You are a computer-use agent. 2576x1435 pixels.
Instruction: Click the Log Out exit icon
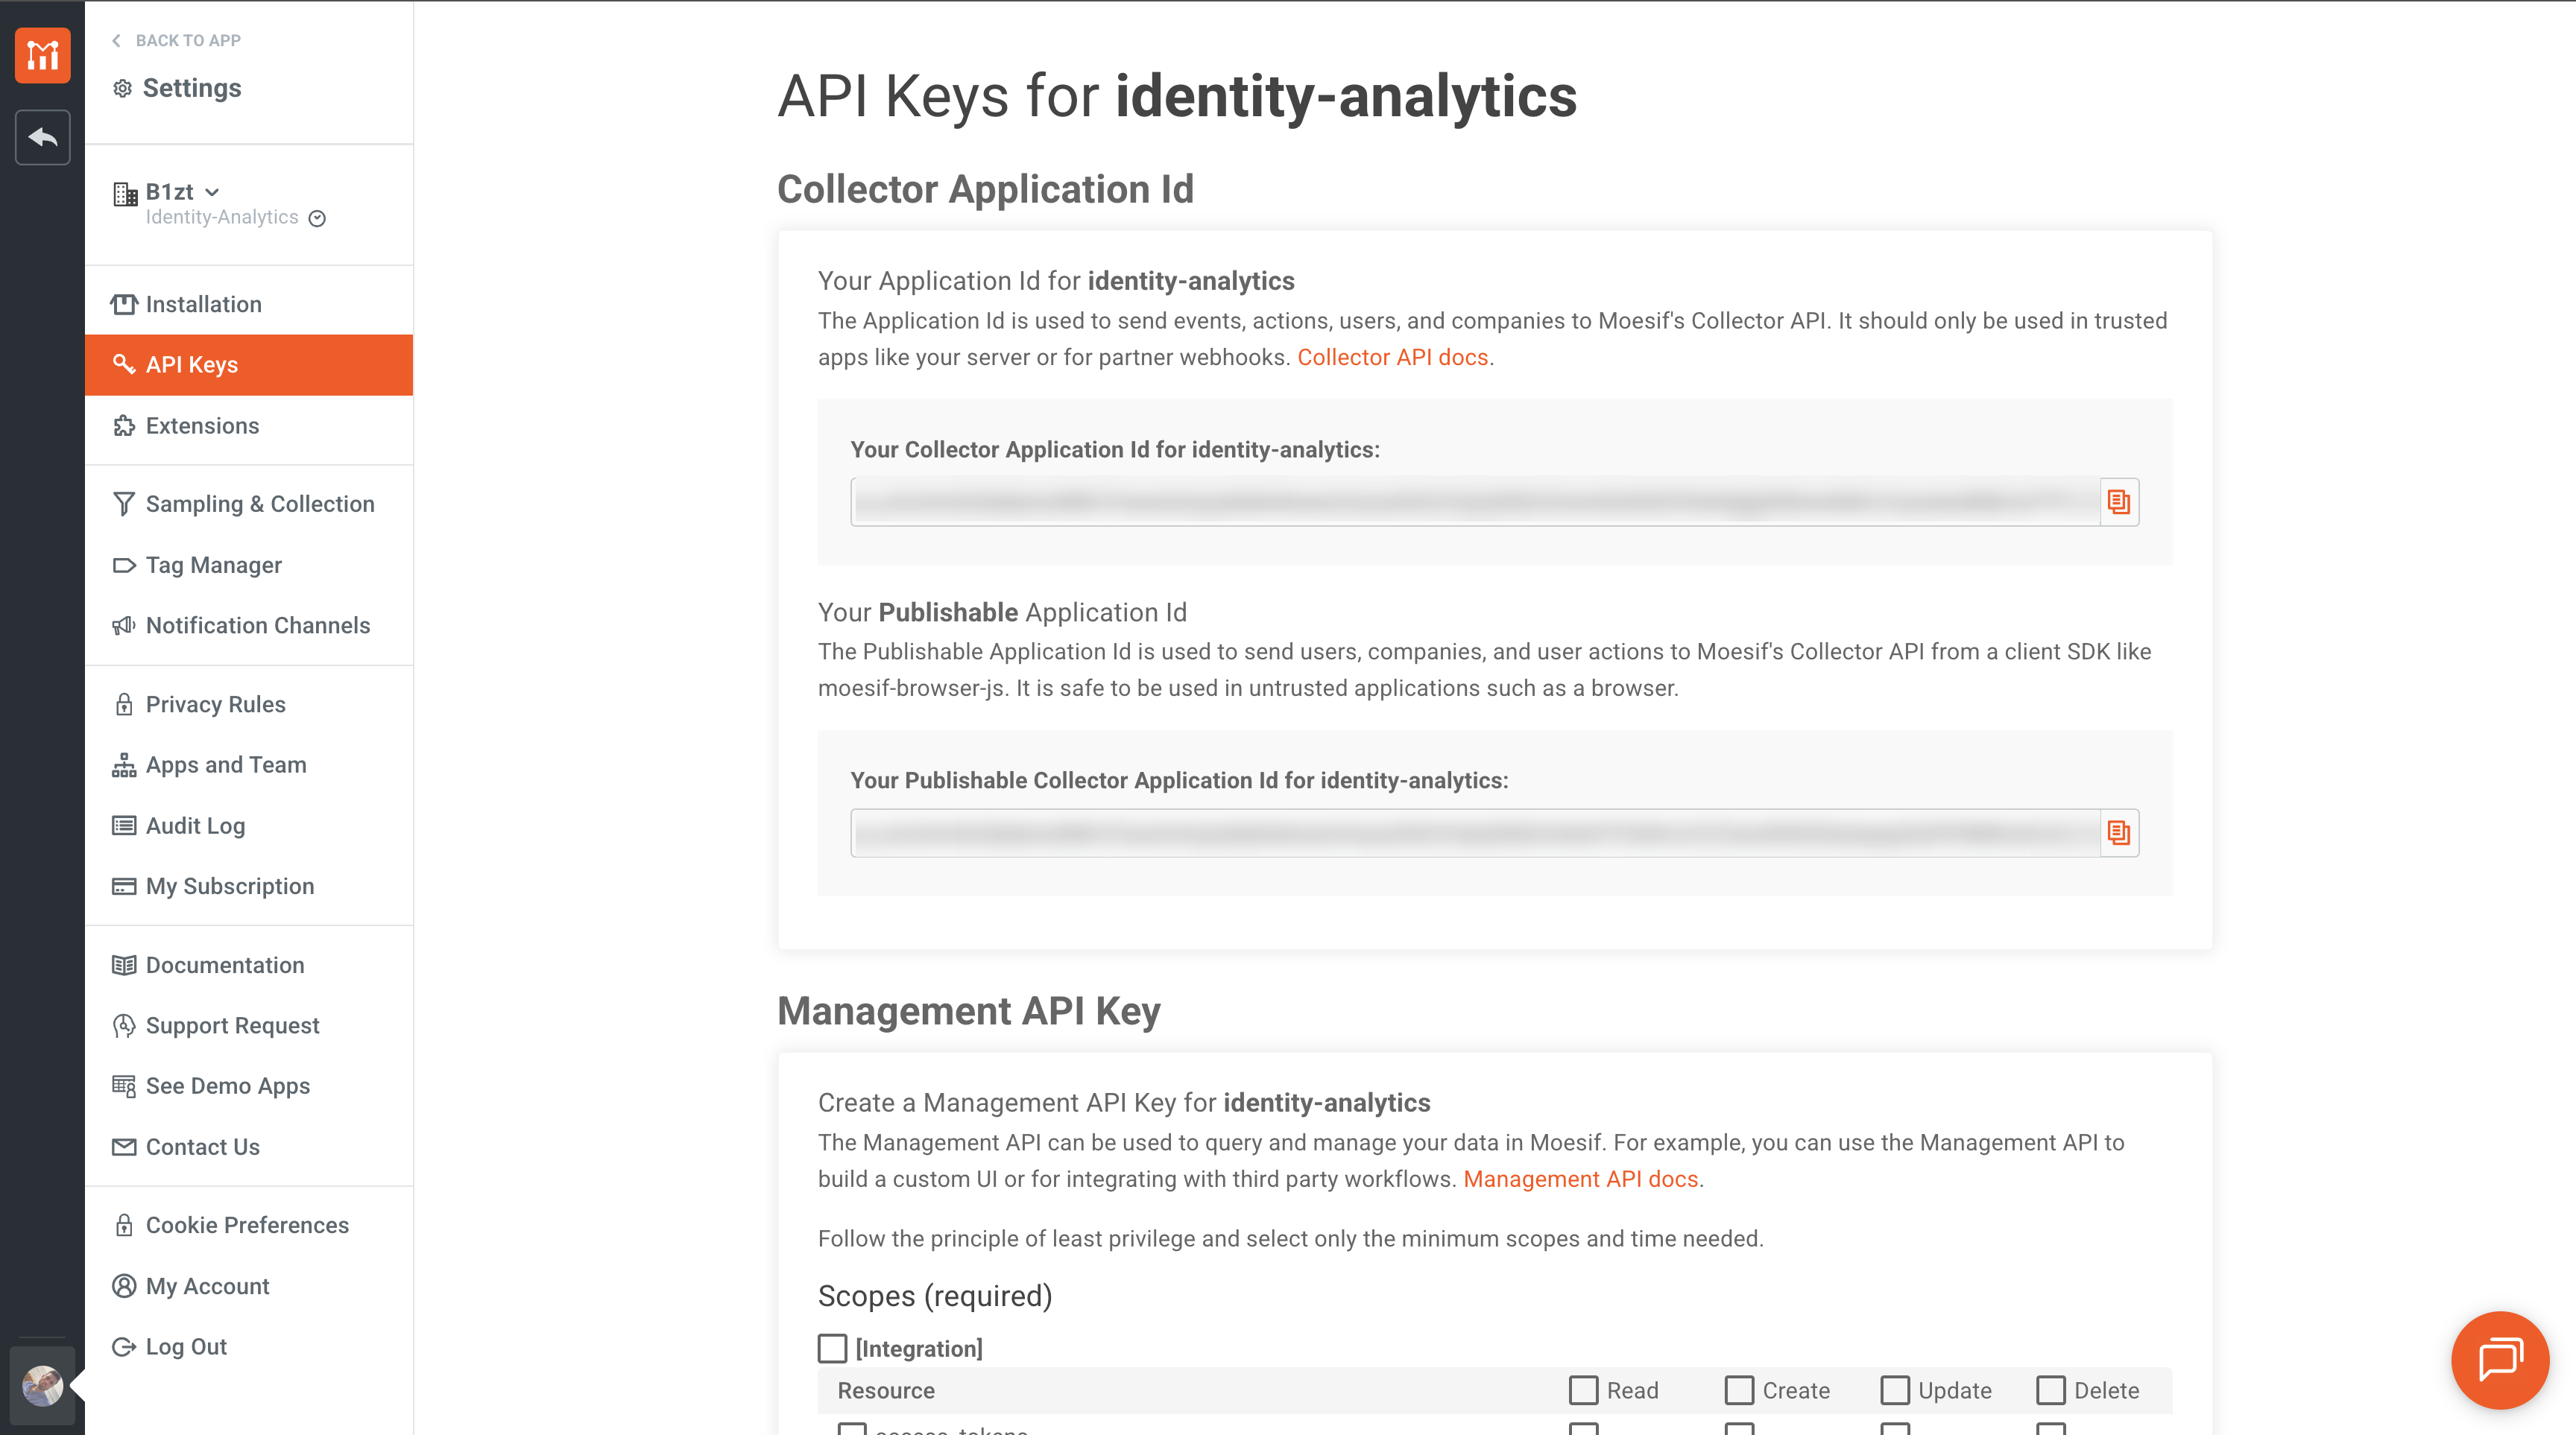[124, 1347]
